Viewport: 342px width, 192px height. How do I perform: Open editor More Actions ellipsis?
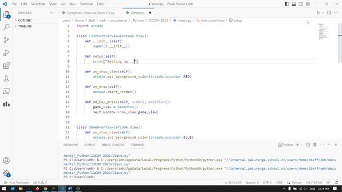tap(336, 13)
